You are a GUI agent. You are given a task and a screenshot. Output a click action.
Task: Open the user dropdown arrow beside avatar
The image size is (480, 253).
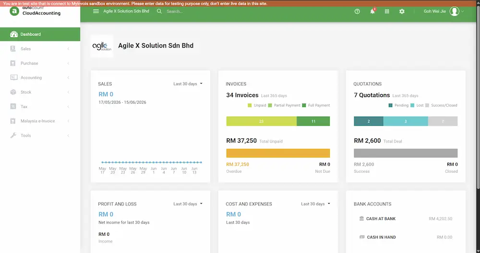462,12
